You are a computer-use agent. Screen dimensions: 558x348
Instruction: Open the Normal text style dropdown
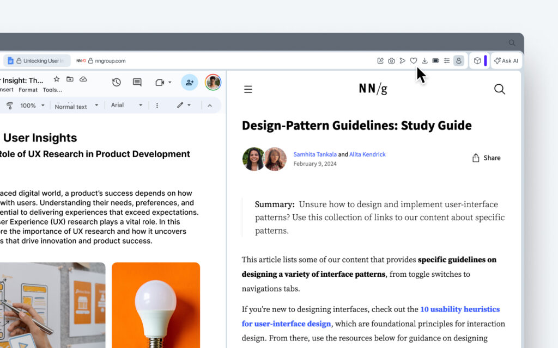point(76,106)
